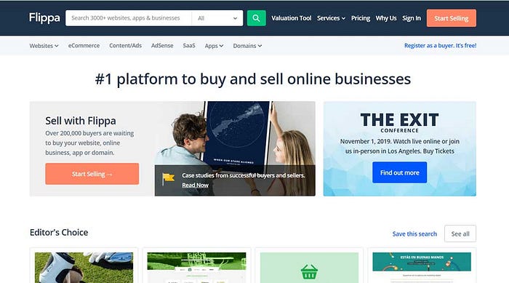The width and height of the screenshot is (509, 283).
Task: Click Register as a buyer link
Action: click(x=440, y=46)
